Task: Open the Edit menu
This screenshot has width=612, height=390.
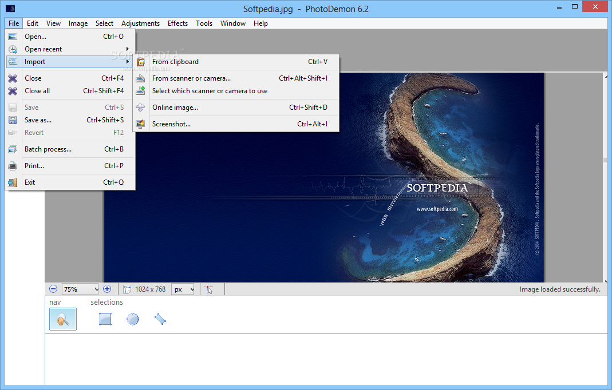Action: [33, 23]
